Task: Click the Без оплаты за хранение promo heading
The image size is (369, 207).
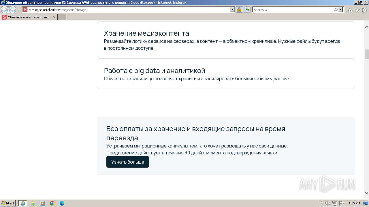Action: click(196, 133)
